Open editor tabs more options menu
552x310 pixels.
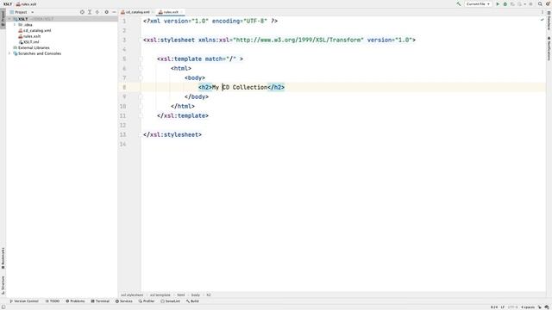[x=543, y=12]
